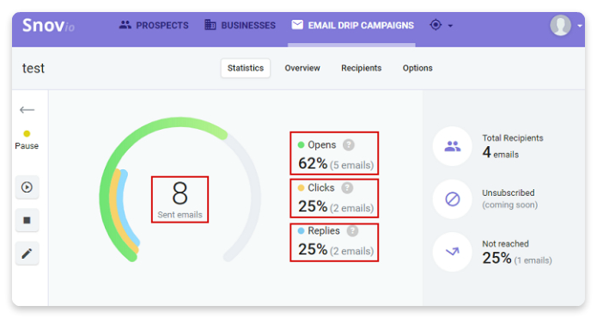Switch to the Statistics tab
597x318 pixels.
(246, 68)
